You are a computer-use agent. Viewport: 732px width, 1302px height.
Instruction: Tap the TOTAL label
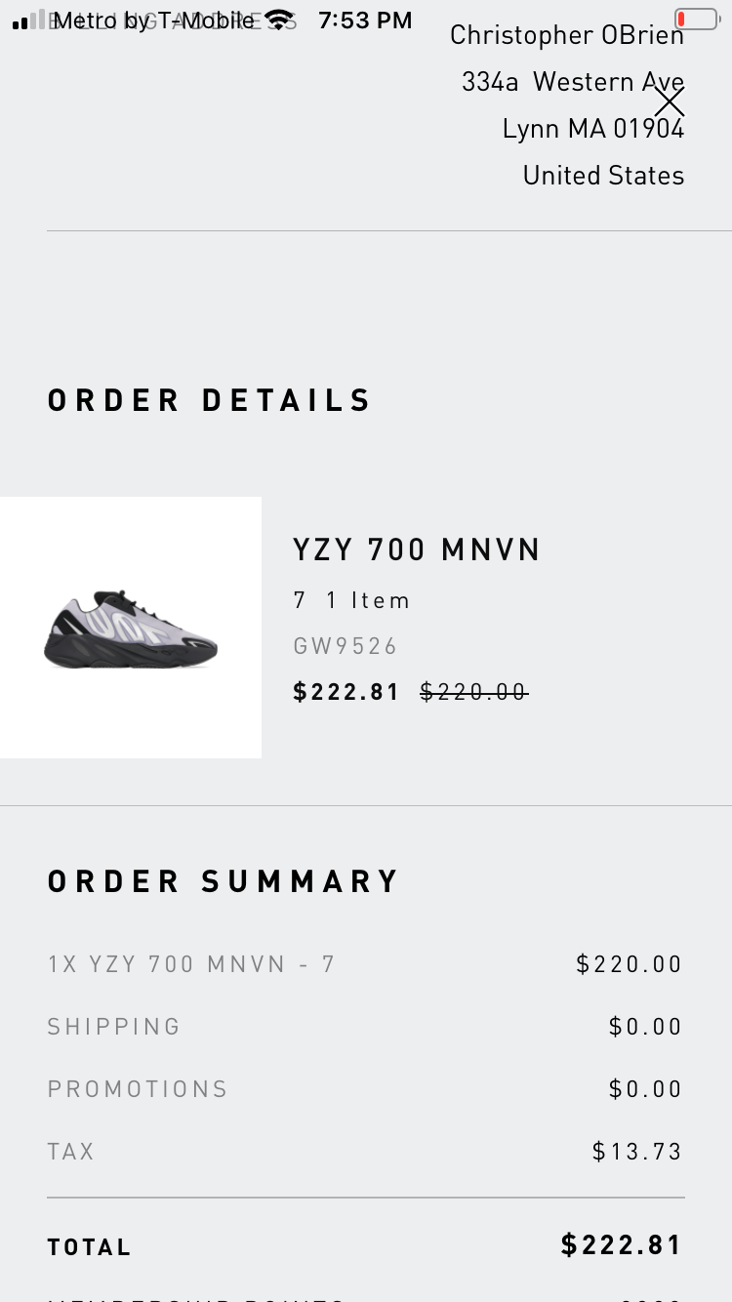tap(89, 1247)
